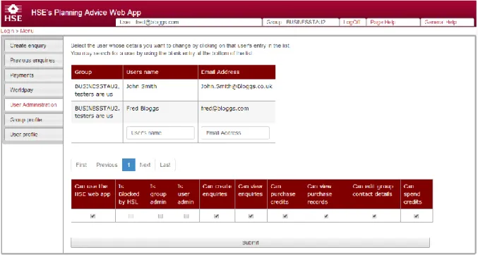478x262 pixels.
Task: Focus the Email Address search field
Action: point(235,133)
